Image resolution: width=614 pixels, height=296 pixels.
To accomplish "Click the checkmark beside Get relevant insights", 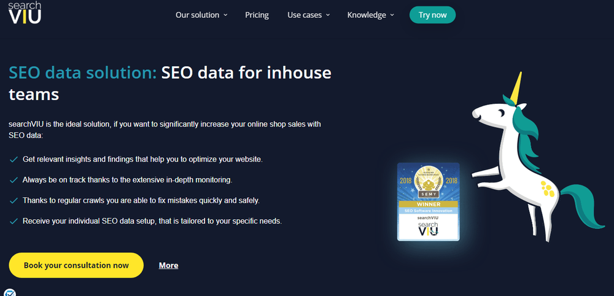I will [14, 160].
